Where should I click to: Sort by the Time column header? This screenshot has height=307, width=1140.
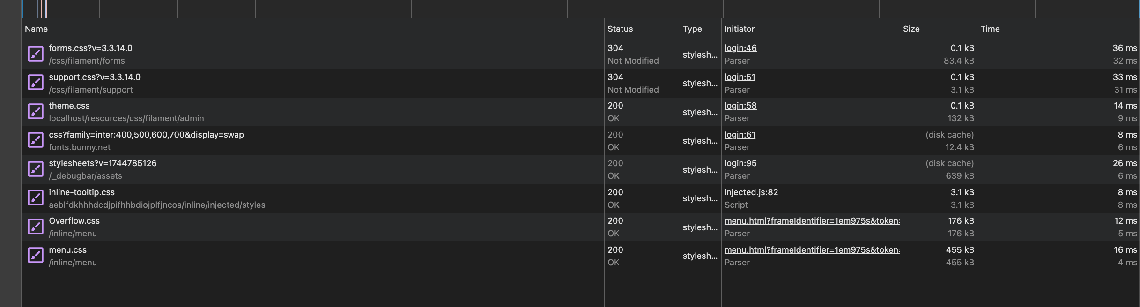point(990,29)
